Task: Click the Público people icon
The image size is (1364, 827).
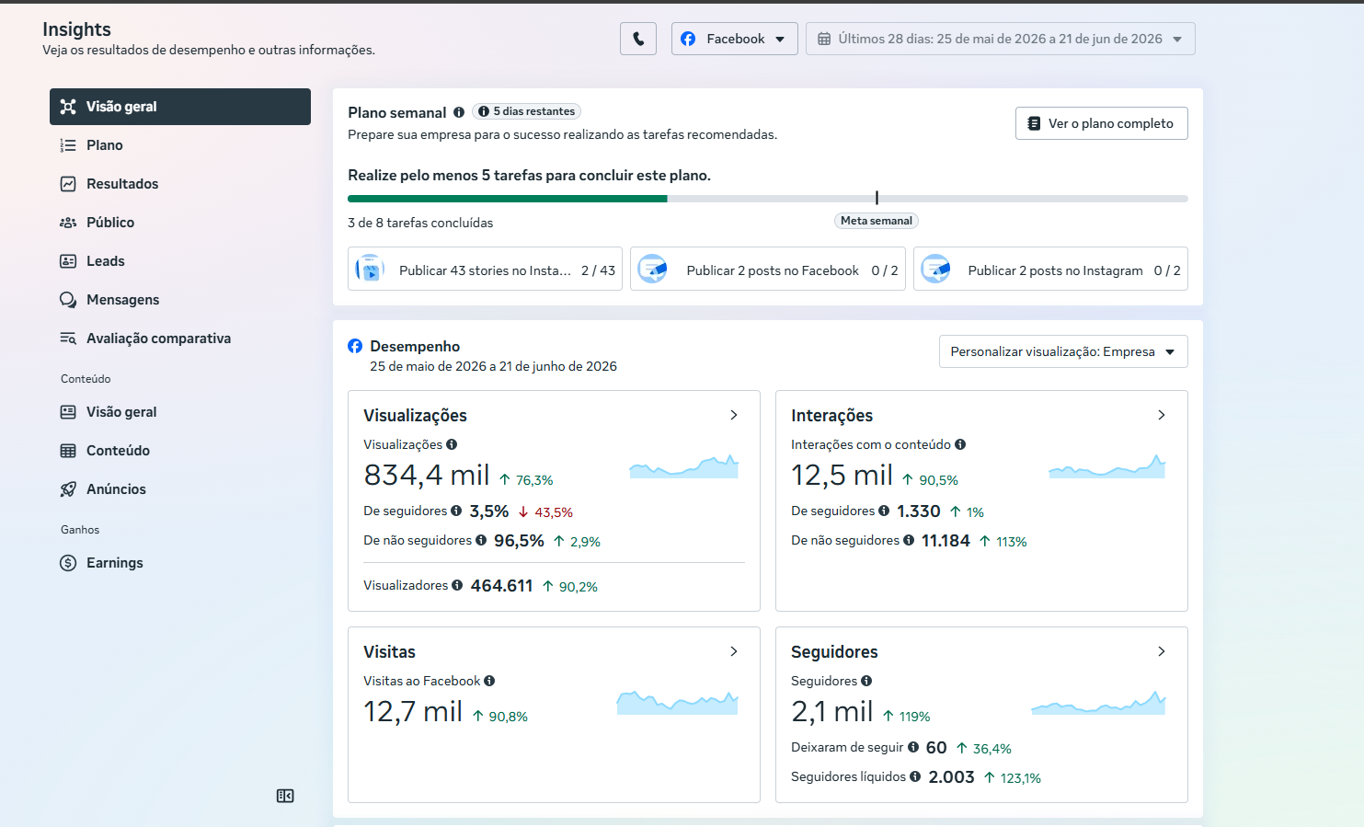Action: [x=68, y=223]
